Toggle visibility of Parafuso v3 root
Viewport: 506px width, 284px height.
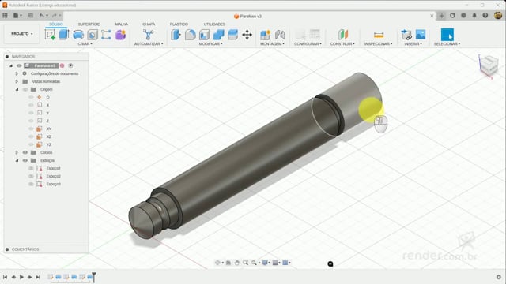click(x=19, y=65)
